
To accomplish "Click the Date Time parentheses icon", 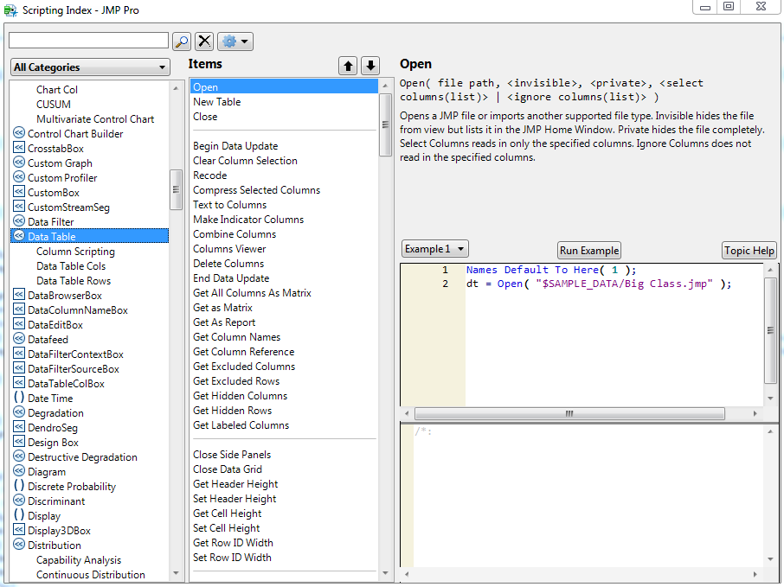I will coord(19,398).
